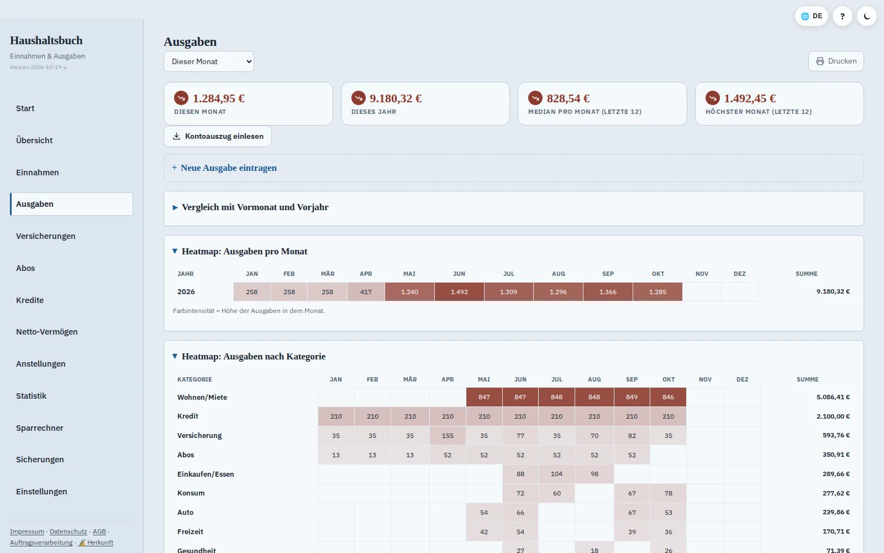The width and height of the screenshot is (884, 553).
Task: Click the globe icon for language DE
Action: pos(805,16)
